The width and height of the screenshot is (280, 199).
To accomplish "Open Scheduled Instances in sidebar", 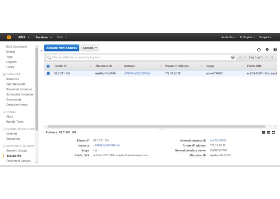I will (20, 94).
